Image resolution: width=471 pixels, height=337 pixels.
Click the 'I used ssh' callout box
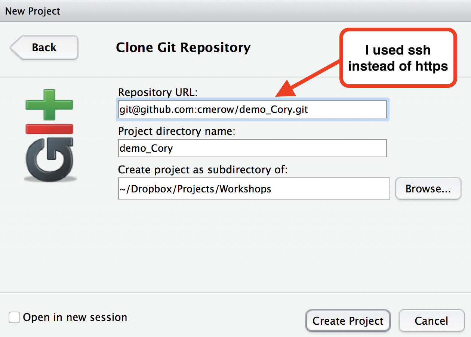(x=398, y=58)
